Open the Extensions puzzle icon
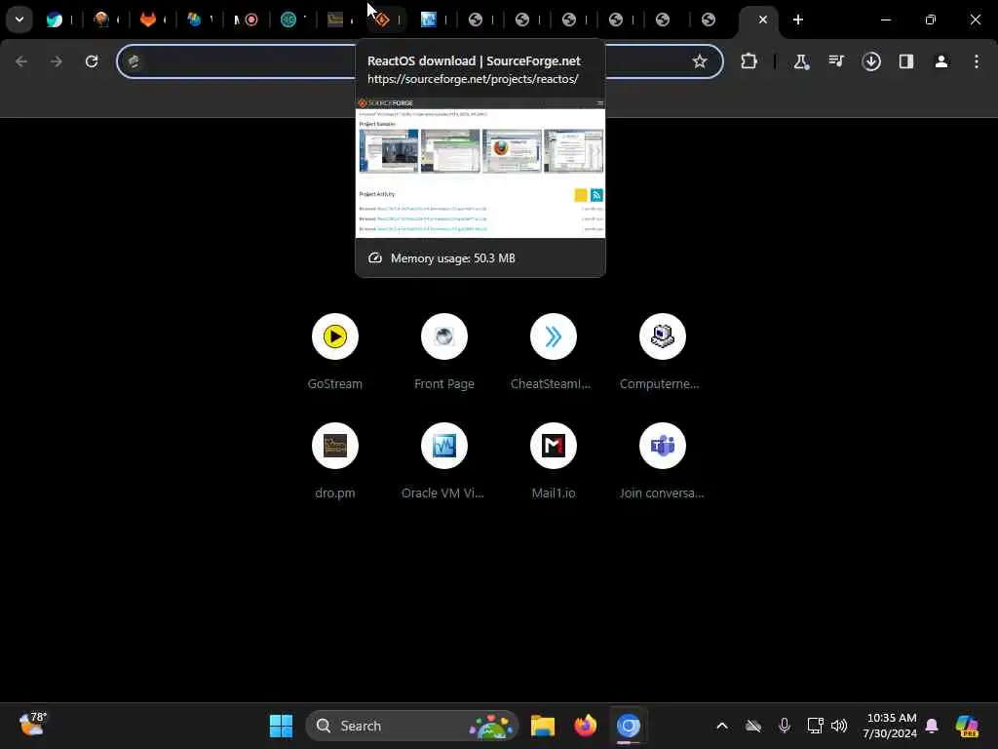 pos(749,61)
